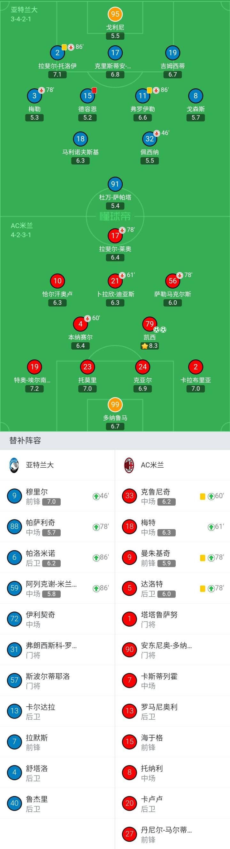
Task: Click 杜万-萨帕塔's player name
Action: (x=115, y=197)
